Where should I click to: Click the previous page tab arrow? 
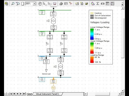pyautogui.click(x=17, y=94)
